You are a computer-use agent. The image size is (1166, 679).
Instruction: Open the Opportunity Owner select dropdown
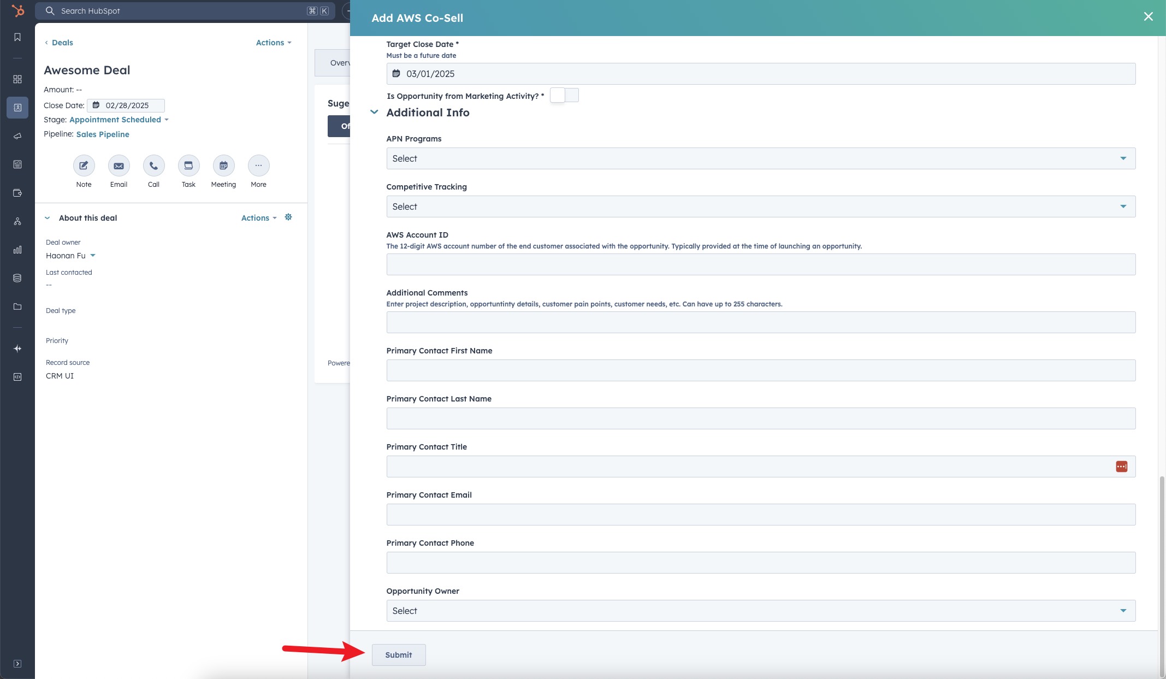click(761, 611)
